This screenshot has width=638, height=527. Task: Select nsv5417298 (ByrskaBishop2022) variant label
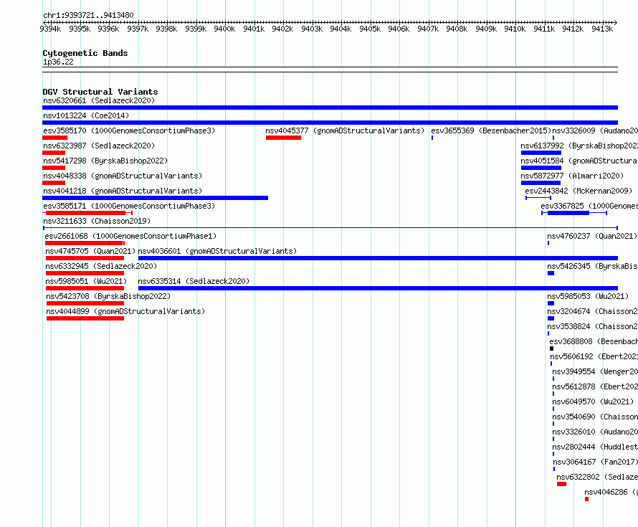pyautogui.click(x=105, y=161)
